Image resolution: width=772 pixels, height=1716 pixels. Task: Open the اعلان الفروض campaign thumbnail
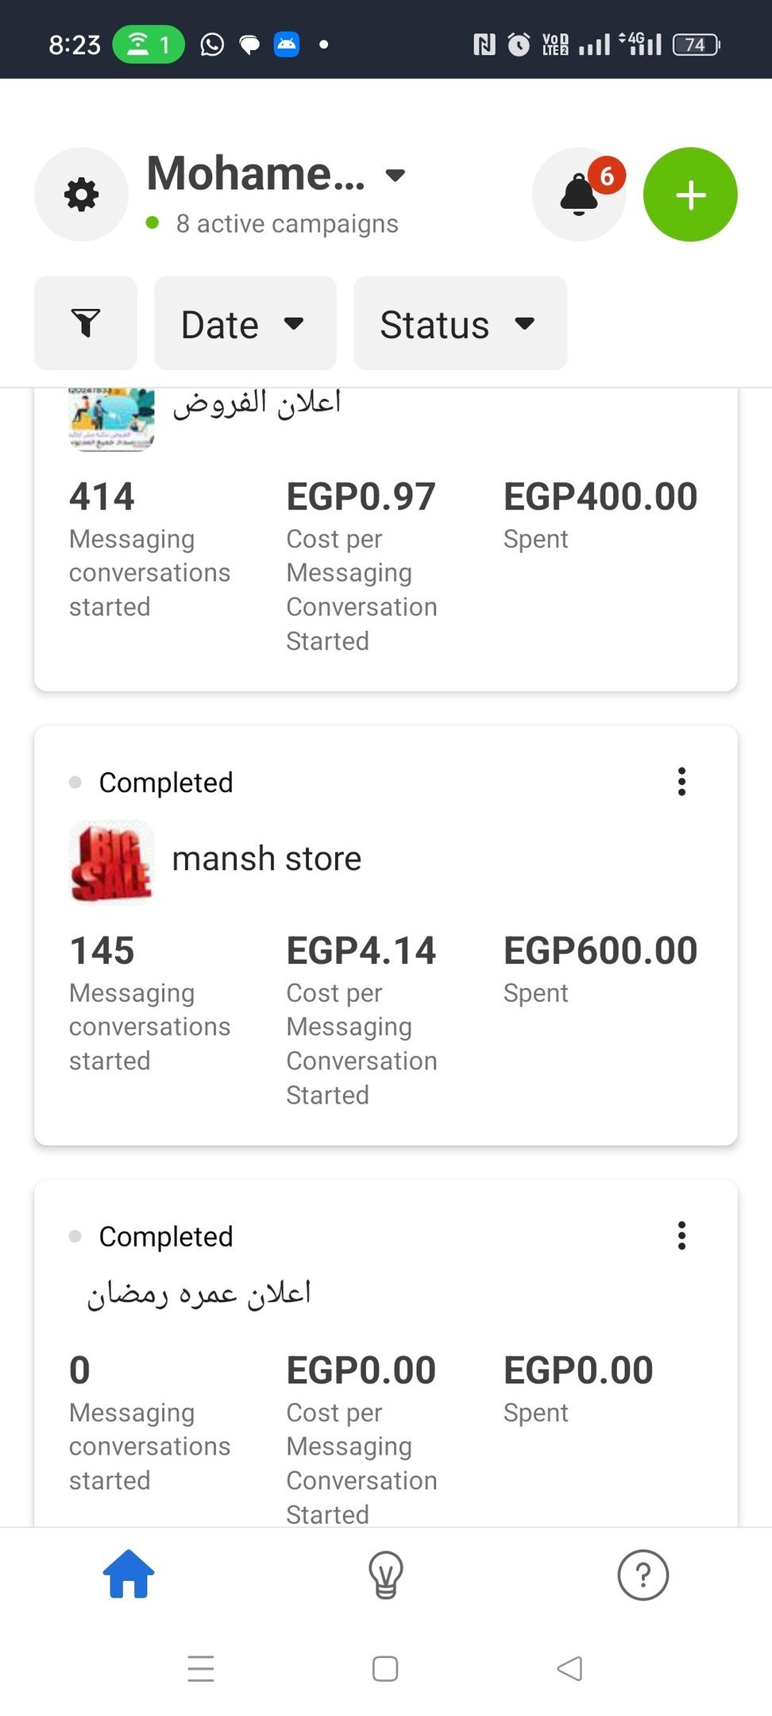click(111, 419)
